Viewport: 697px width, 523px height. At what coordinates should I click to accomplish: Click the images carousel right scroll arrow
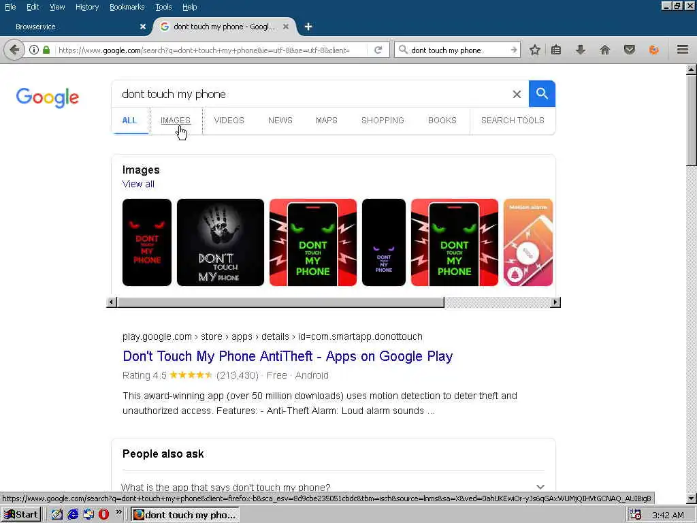click(x=555, y=302)
